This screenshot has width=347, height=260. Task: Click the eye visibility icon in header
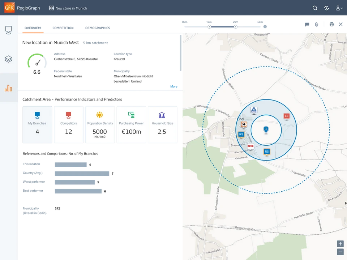[326, 8]
